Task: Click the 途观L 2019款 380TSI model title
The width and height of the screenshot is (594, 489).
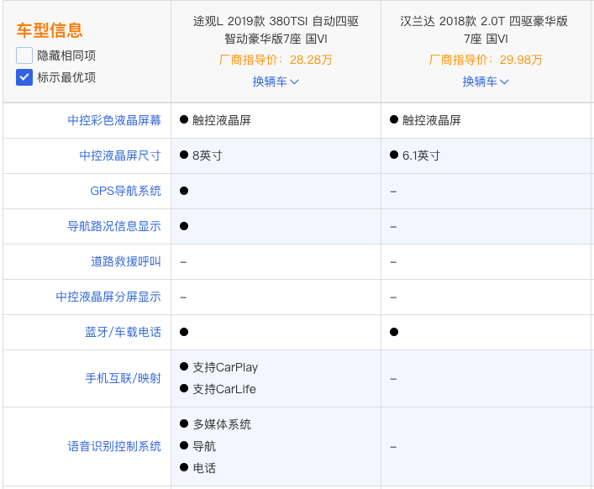Action: 276,30
